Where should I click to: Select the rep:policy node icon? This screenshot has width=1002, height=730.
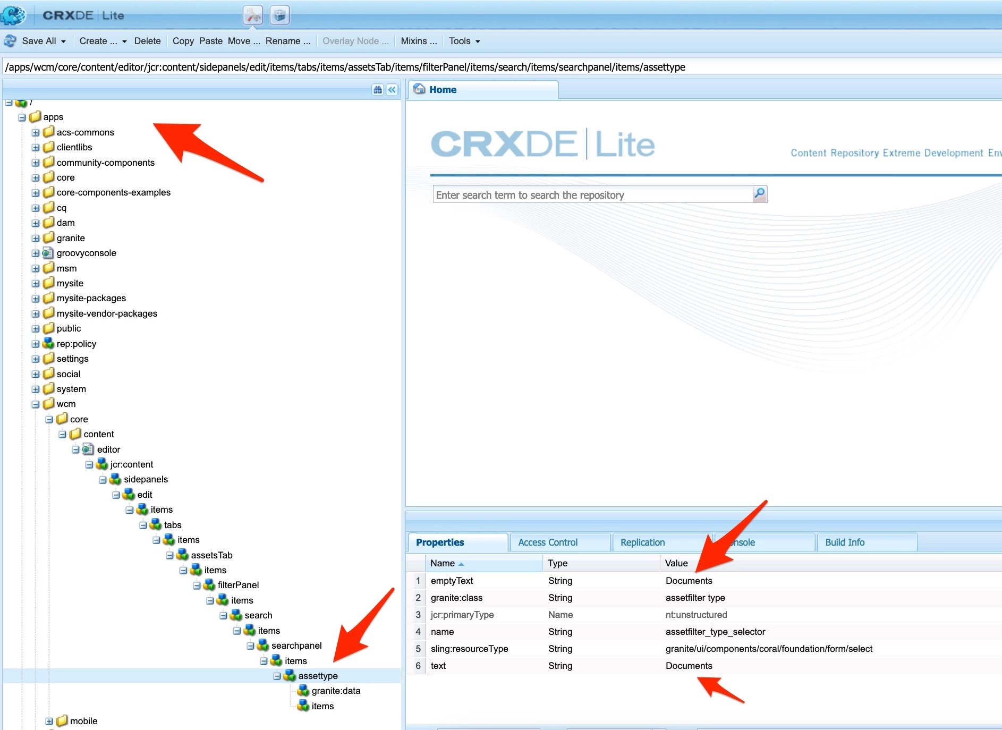[48, 343]
